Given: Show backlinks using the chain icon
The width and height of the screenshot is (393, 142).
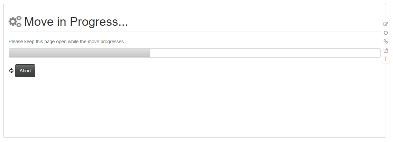Looking at the screenshot, I should (x=386, y=42).
